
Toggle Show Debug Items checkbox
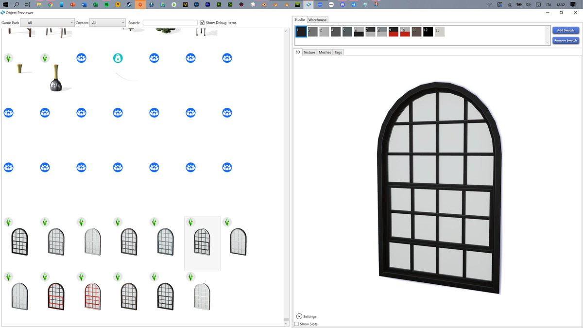202,23
